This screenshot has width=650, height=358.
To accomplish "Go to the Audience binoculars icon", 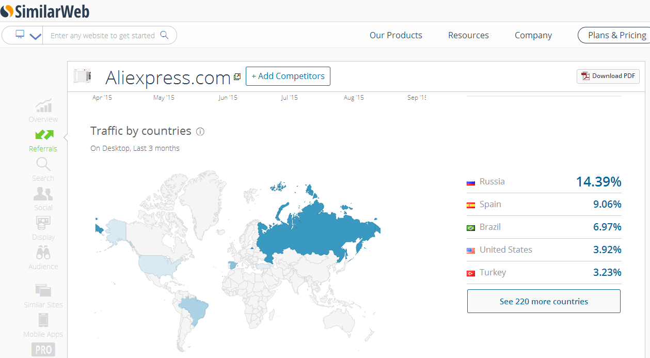I will 43,253.
